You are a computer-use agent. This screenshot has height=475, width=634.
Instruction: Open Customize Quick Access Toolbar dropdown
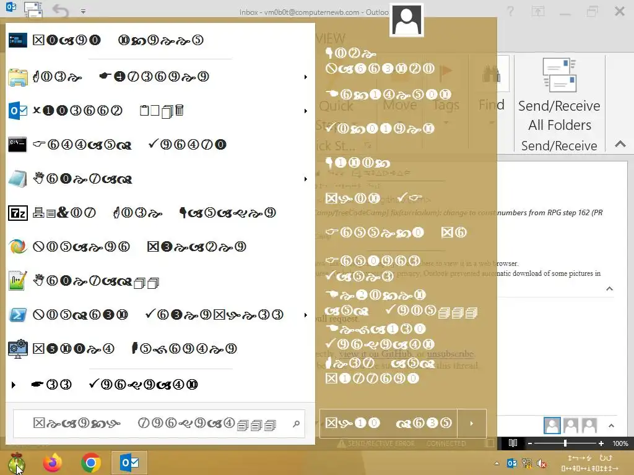point(83,11)
